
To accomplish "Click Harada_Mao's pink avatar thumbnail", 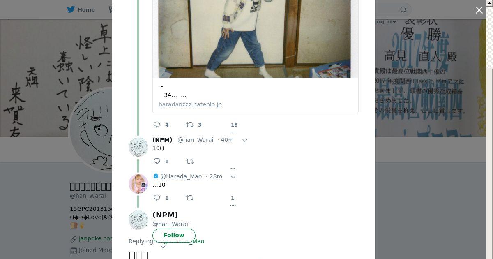I will pos(138,183).
